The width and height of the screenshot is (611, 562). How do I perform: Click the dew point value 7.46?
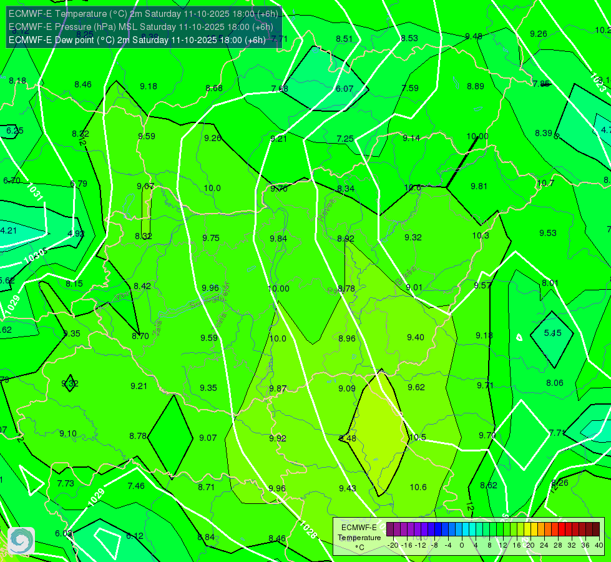coord(136,486)
